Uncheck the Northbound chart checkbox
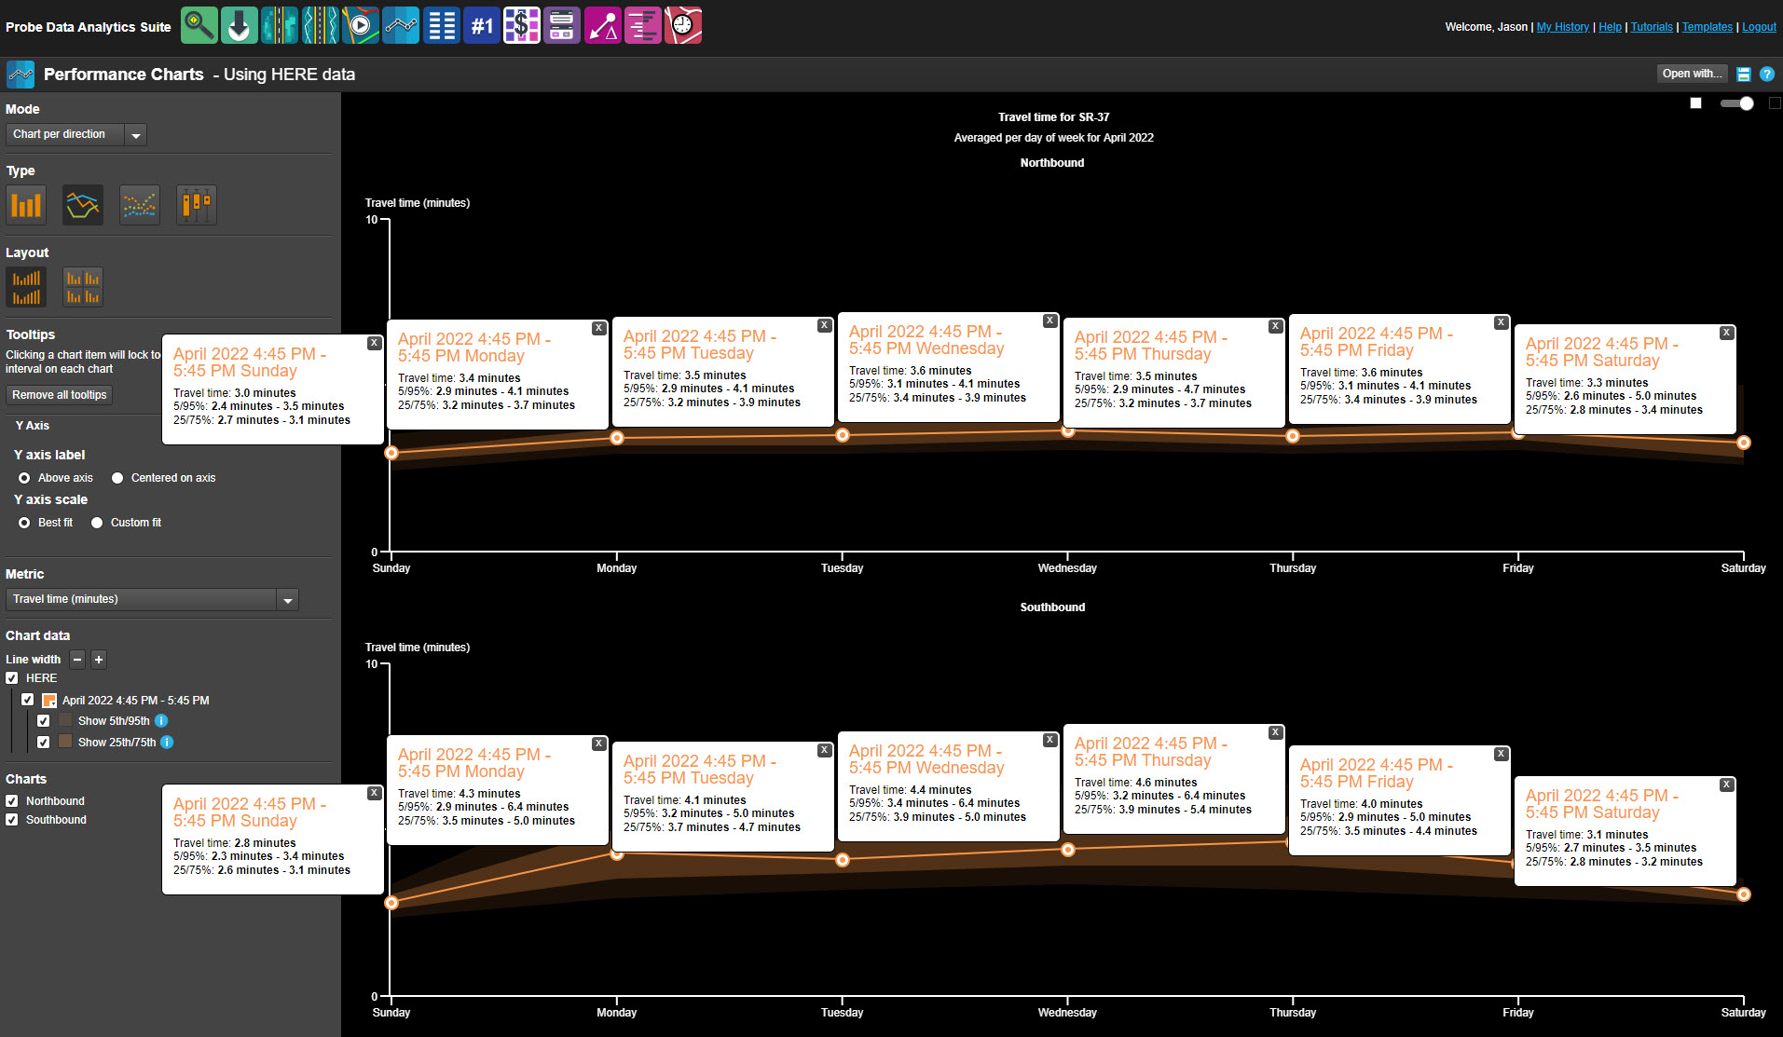 click(12, 801)
